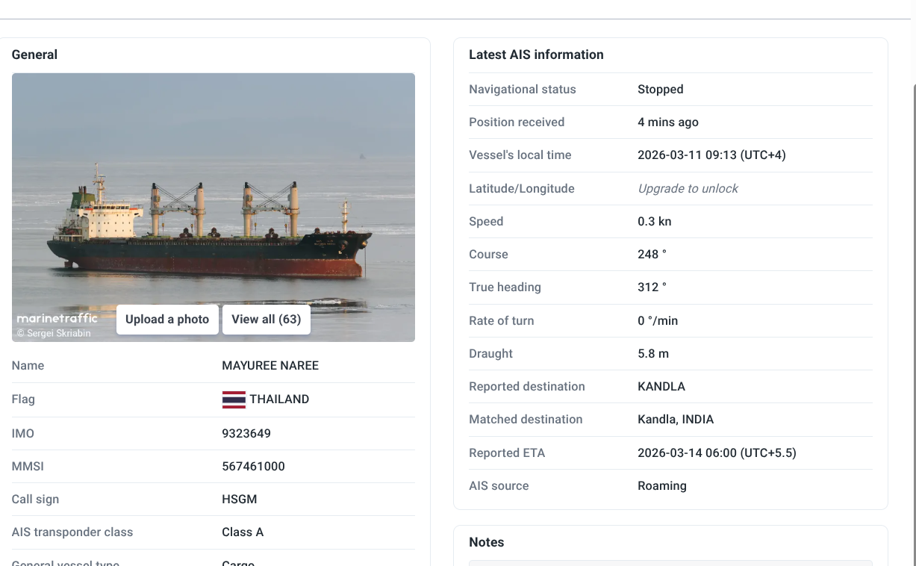Select the IMO number 9323649
Image resolution: width=916 pixels, height=566 pixels.
(246, 433)
